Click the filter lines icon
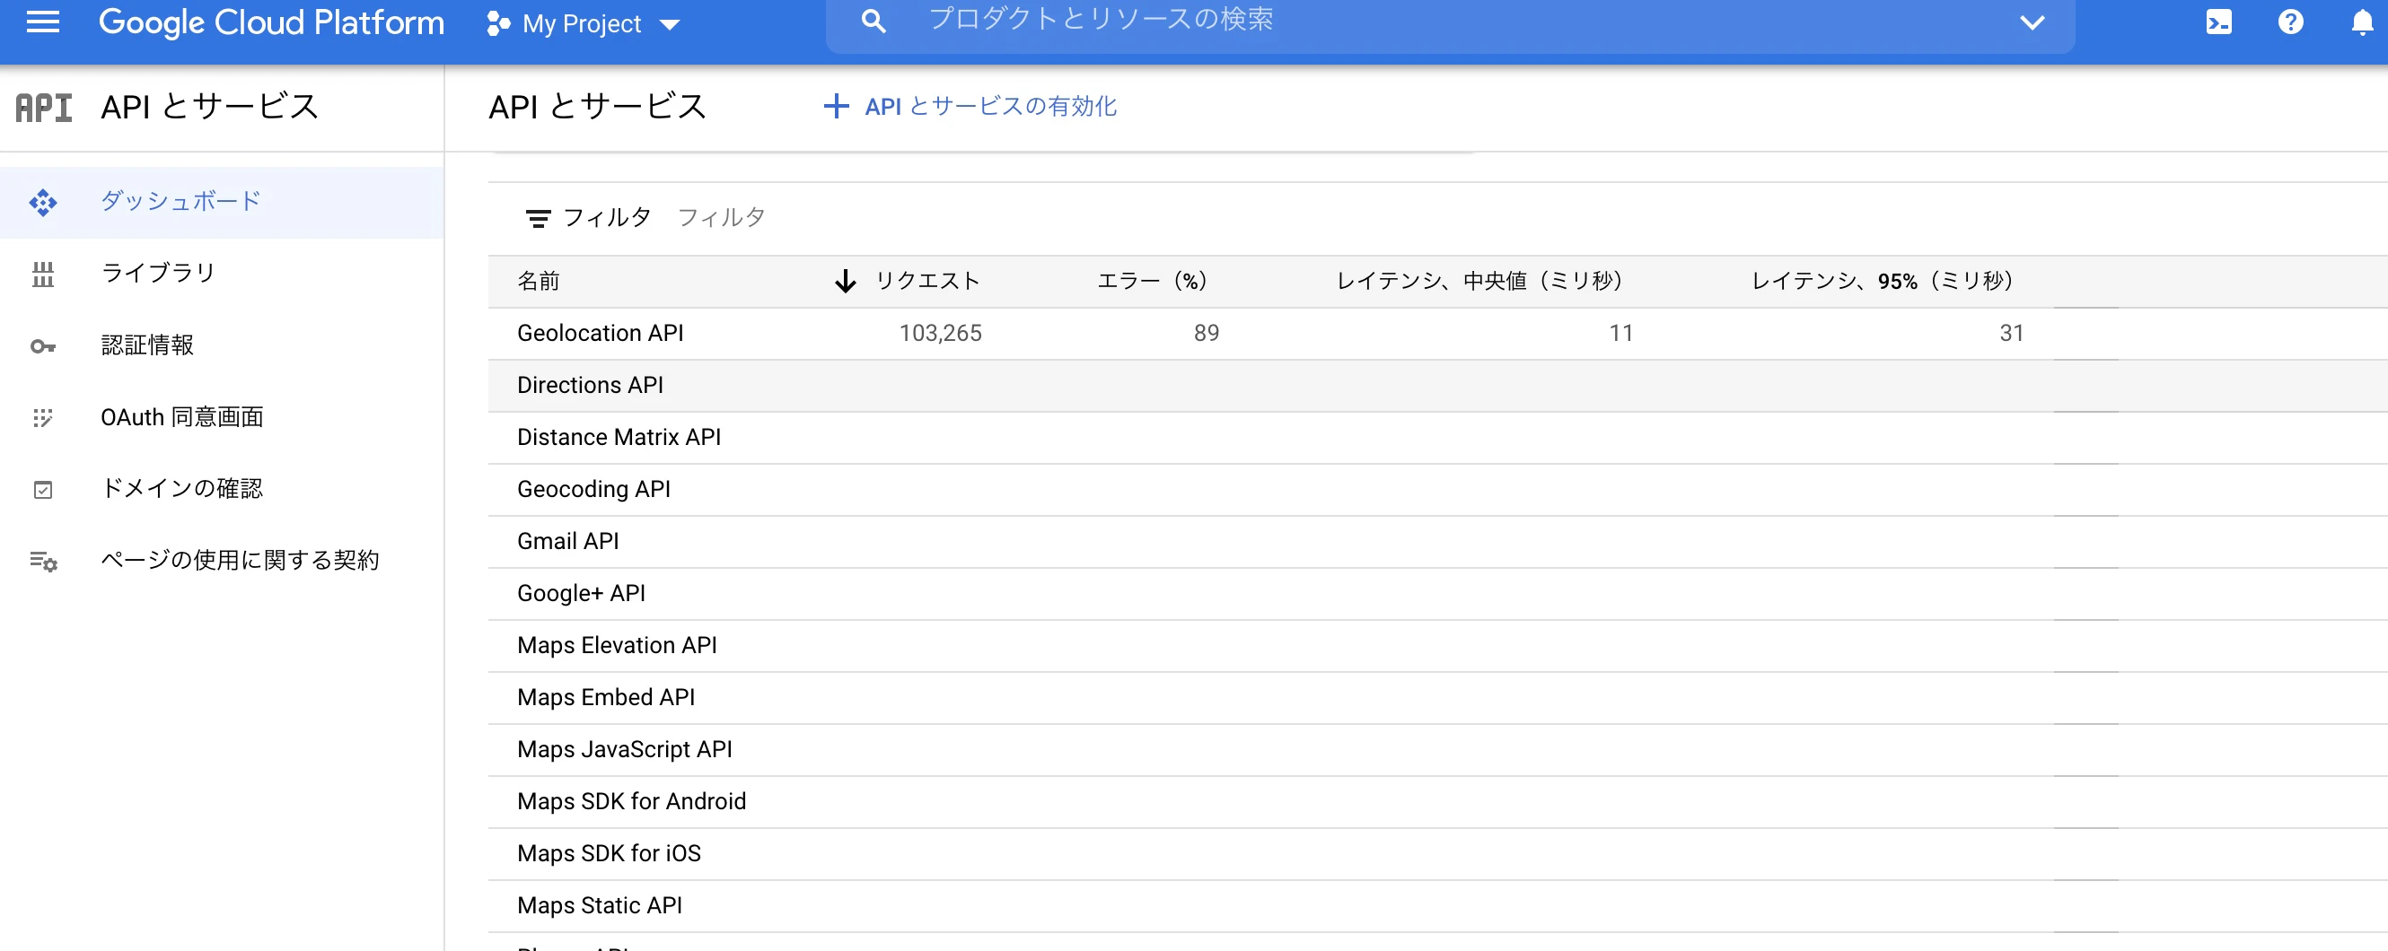Screen dimensions: 2388x951 coord(538,219)
